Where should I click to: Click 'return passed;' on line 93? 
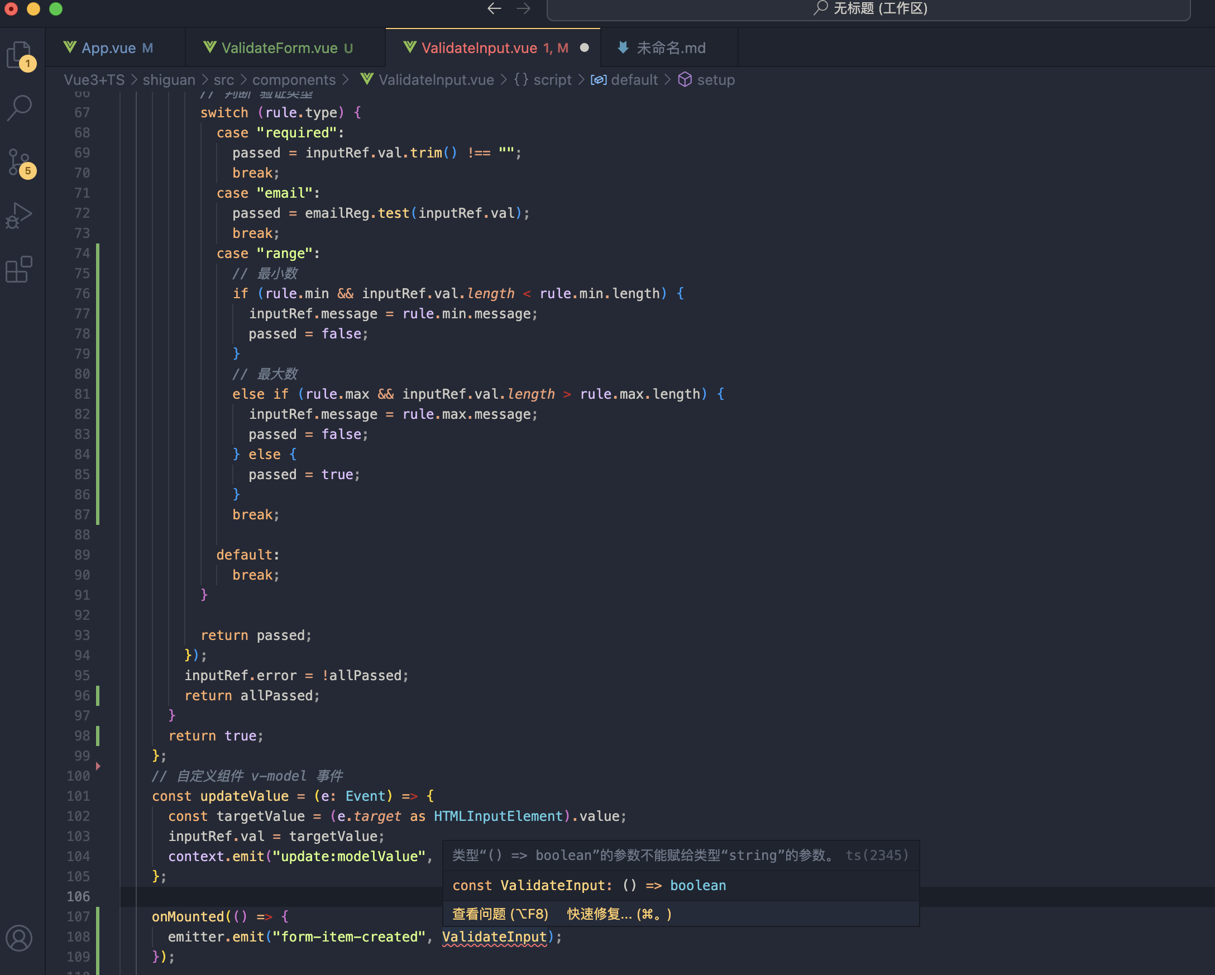[256, 635]
